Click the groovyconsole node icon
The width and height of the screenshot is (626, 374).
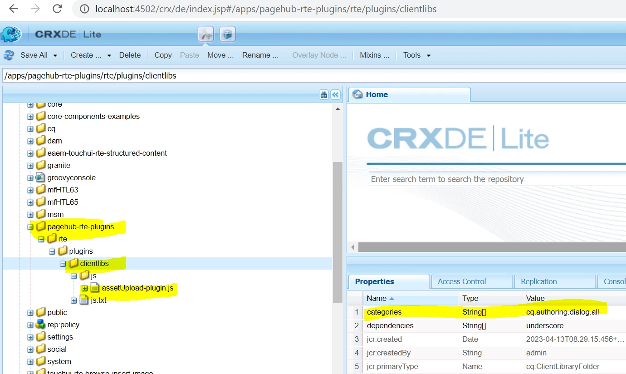[41, 177]
